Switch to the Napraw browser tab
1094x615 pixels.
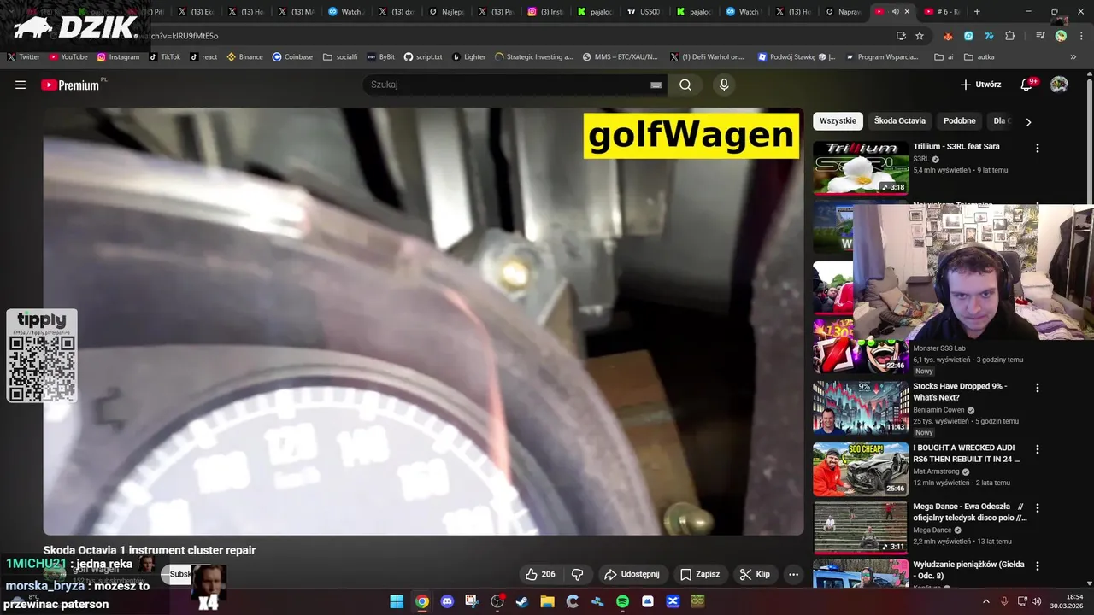coord(844,12)
